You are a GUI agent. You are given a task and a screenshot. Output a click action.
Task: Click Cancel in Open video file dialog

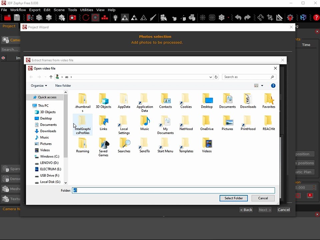click(x=263, y=198)
